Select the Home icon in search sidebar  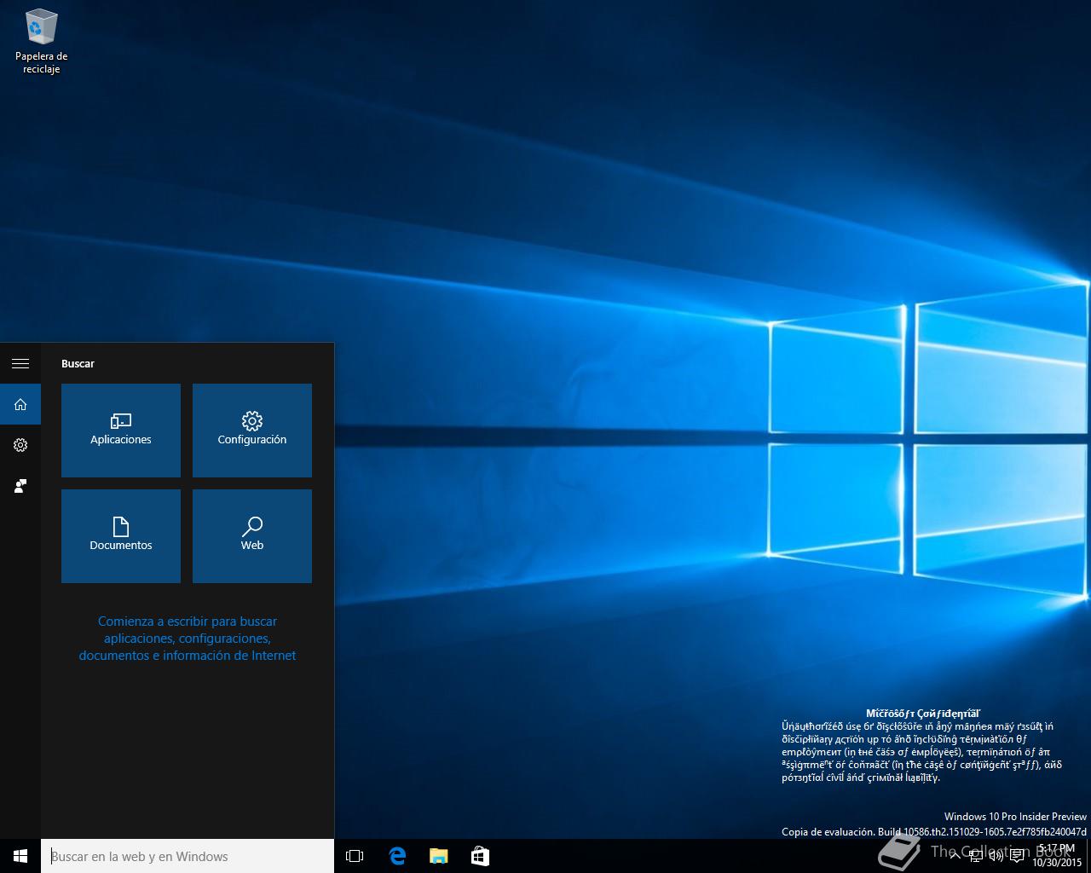20,404
